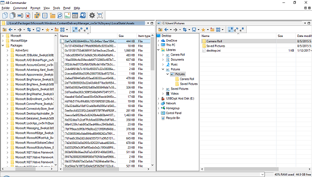Click the C:\Users\Pictures address bar
This screenshot has width=312, height=177.
pos(232,23)
